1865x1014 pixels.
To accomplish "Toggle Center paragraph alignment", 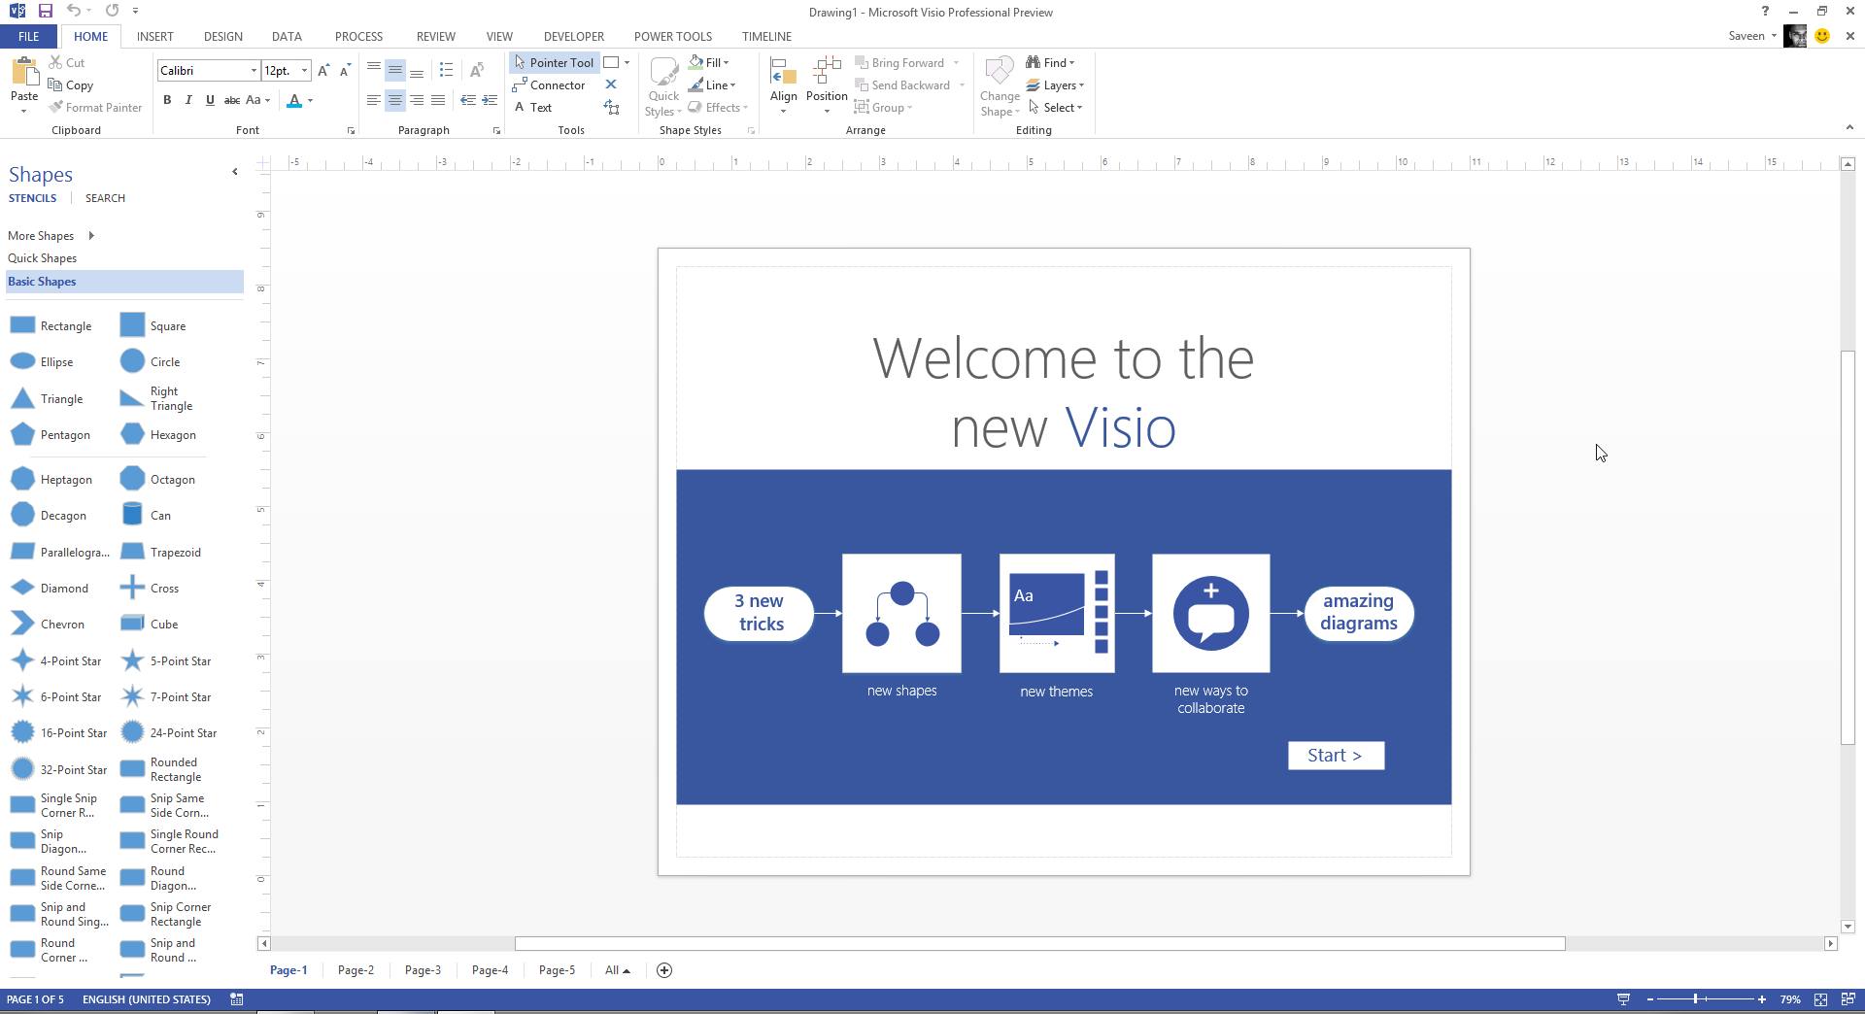I will pos(394,100).
